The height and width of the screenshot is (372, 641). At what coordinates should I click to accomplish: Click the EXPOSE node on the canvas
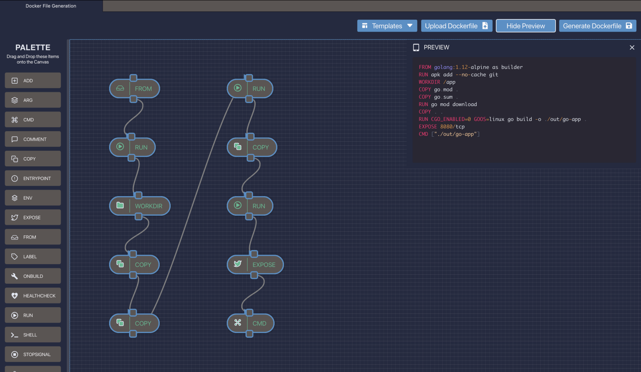[x=255, y=265]
